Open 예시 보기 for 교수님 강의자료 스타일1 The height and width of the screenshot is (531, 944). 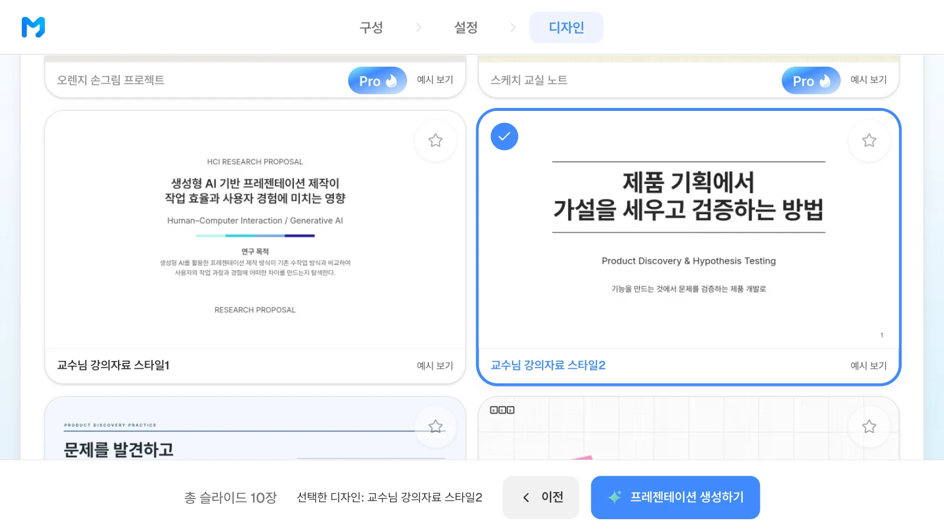pos(435,366)
